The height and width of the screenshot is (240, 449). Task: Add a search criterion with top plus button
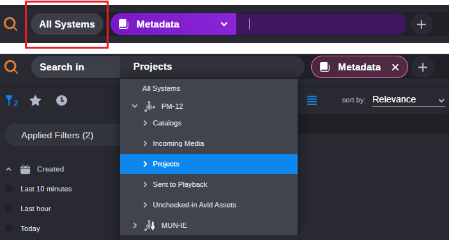pyautogui.click(x=422, y=24)
